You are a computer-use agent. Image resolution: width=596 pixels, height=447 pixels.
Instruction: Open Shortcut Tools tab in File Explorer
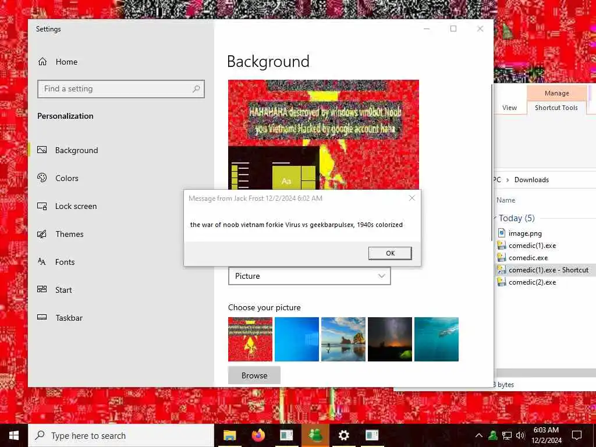click(x=556, y=108)
